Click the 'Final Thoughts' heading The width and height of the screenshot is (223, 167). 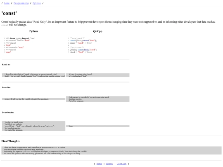[x=10, y=141]
